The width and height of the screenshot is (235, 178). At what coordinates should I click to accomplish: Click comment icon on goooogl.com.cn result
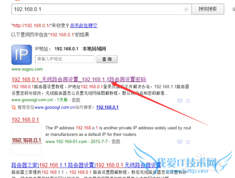click(180, 101)
